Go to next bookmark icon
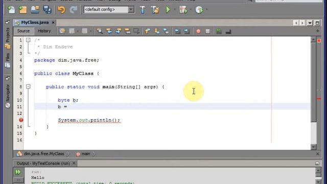The image size is (327, 184). 157,31
